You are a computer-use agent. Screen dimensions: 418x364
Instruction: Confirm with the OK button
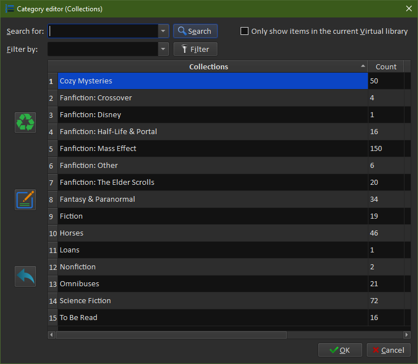click(x=340, y=350)
